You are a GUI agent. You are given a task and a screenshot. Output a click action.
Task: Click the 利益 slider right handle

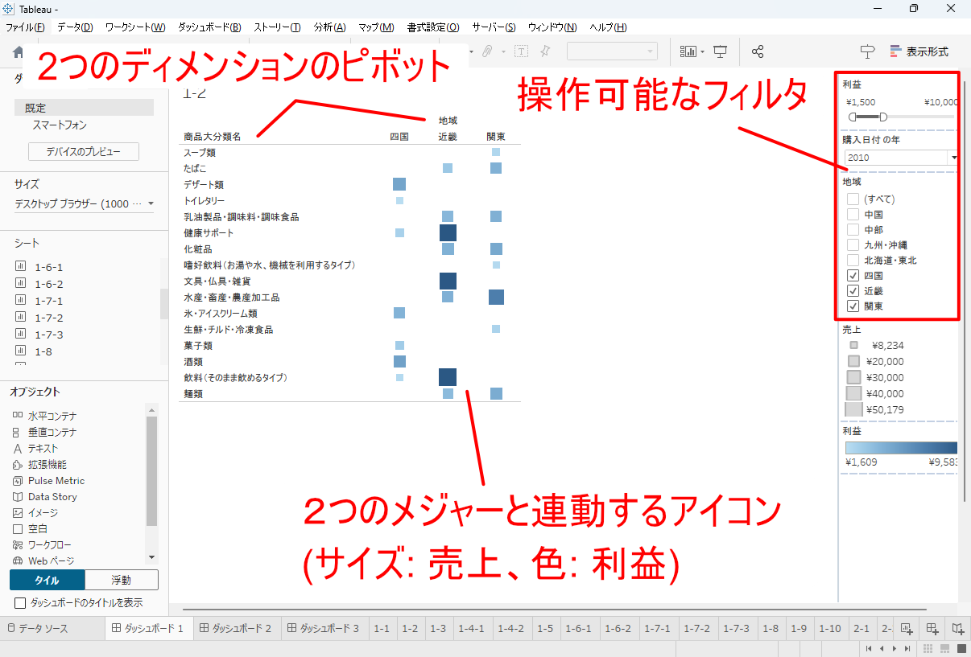883,117
